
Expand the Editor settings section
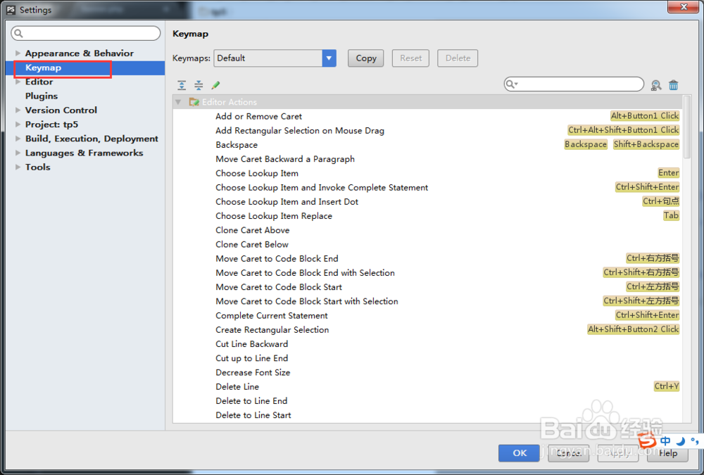click(18, 82)
